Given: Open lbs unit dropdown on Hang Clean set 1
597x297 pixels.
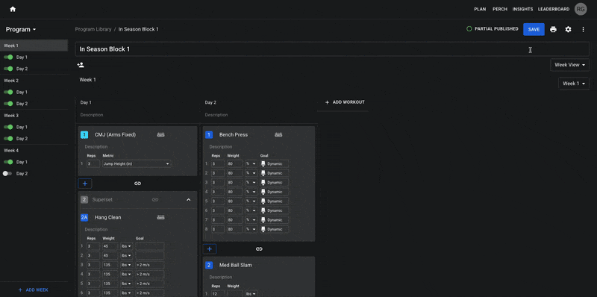Looking at the screenshot, I should tap(127, 246).
